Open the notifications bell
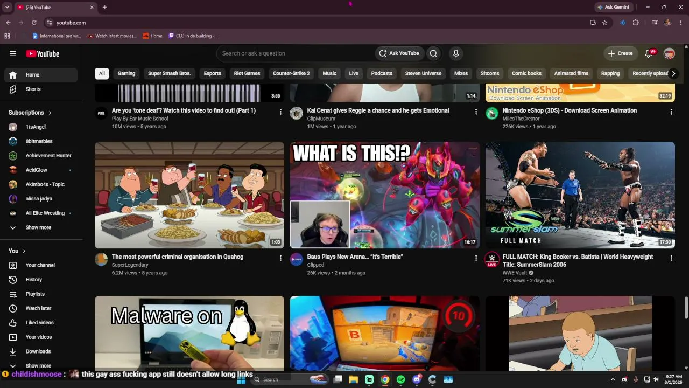The image size is (689, 388). click(x=649, y=53)
